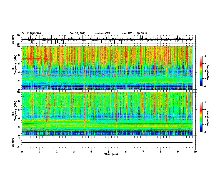Click the "0" tick on the time axis

[x=22, y=152]
